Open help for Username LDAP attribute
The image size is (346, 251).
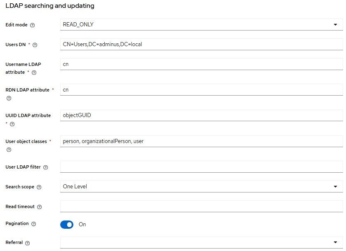(34, 73)
